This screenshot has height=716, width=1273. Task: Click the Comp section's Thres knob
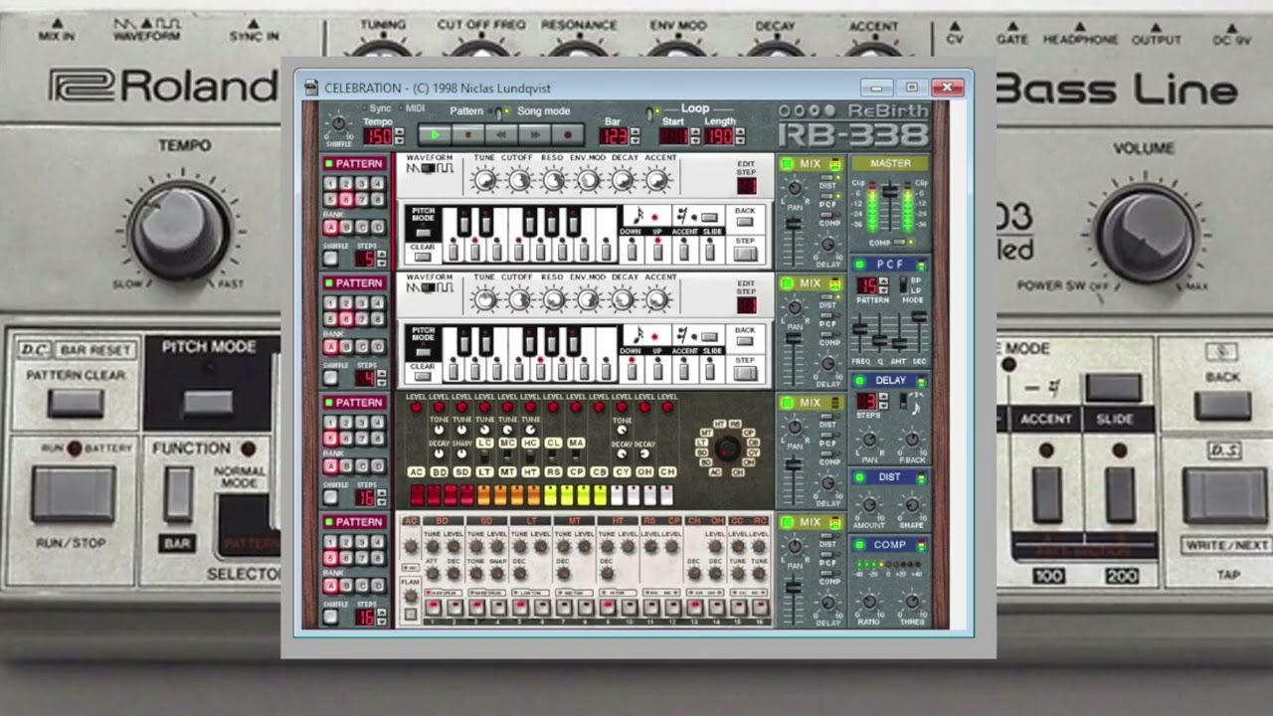pos(912,601)
